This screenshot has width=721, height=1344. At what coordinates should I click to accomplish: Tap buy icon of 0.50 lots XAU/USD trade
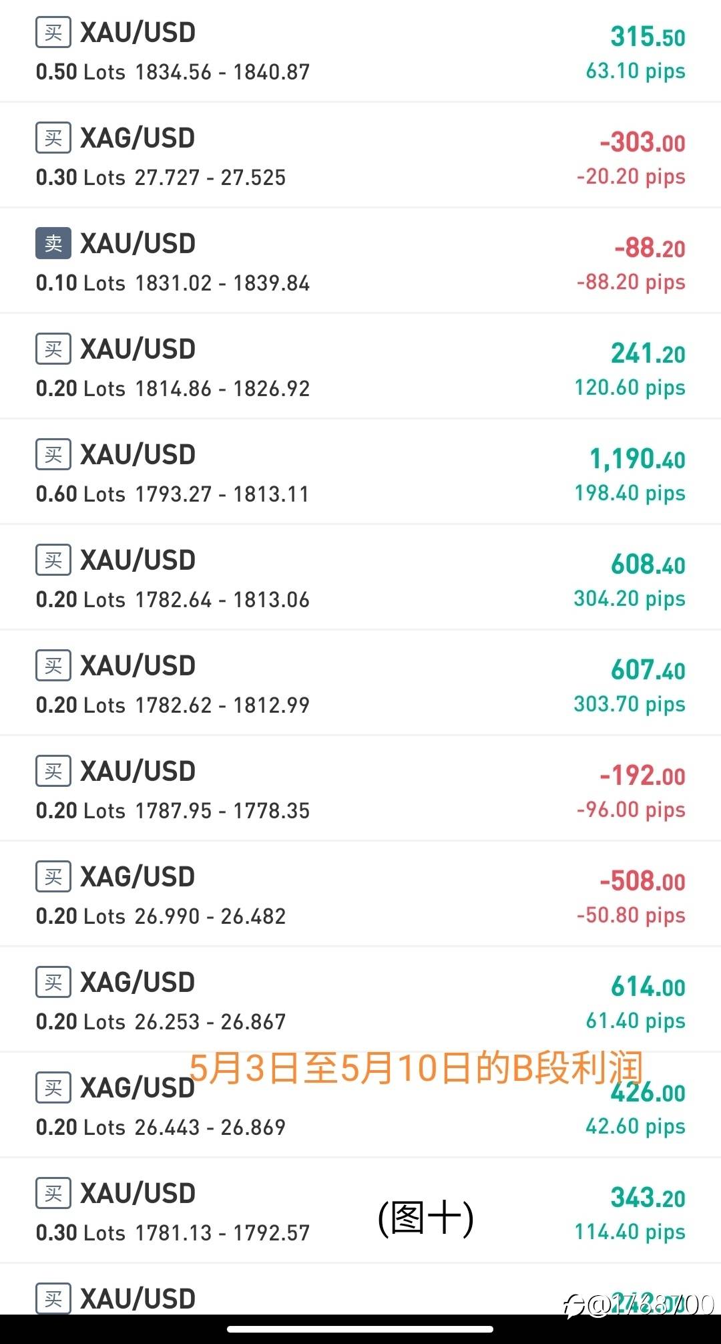(x=53, y=33)
